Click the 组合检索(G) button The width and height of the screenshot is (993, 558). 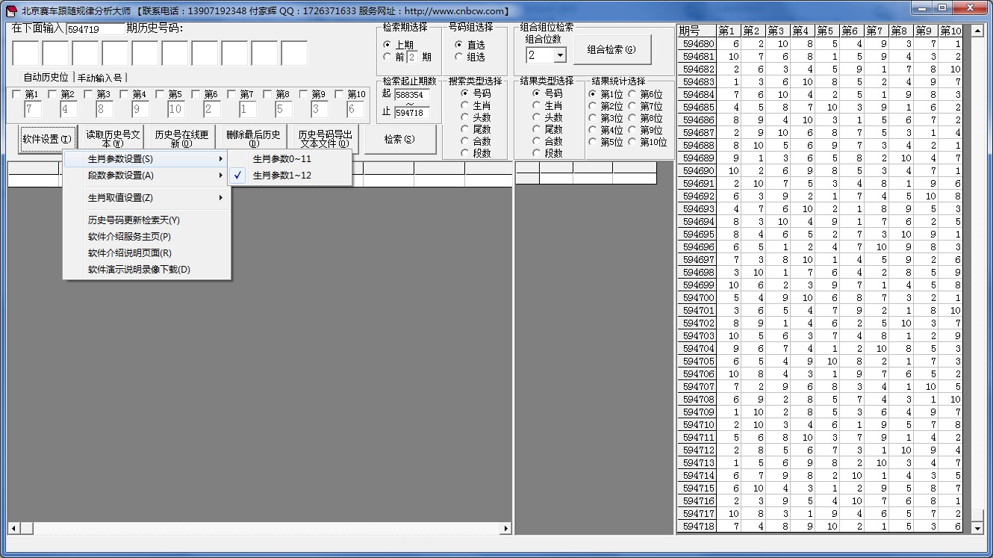tap(611, 49)
